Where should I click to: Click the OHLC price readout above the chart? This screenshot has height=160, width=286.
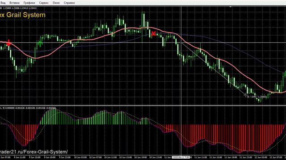[x=18, y=8]
